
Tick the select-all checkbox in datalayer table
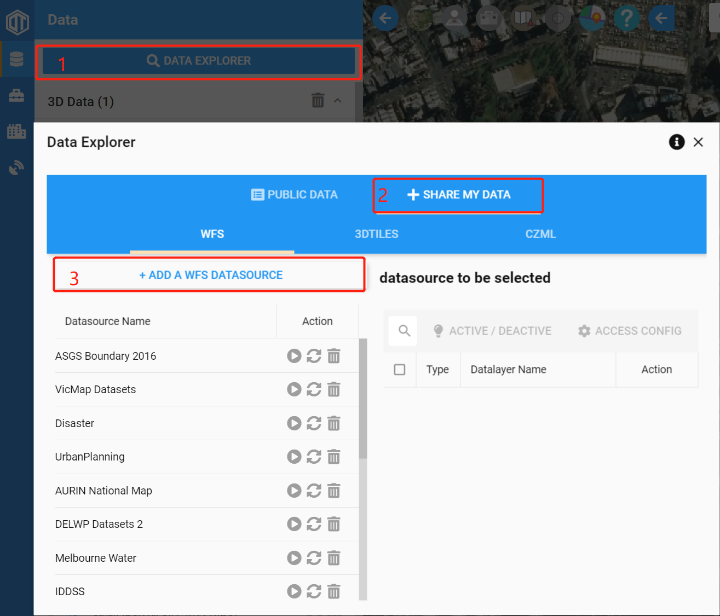pos(400,369)
